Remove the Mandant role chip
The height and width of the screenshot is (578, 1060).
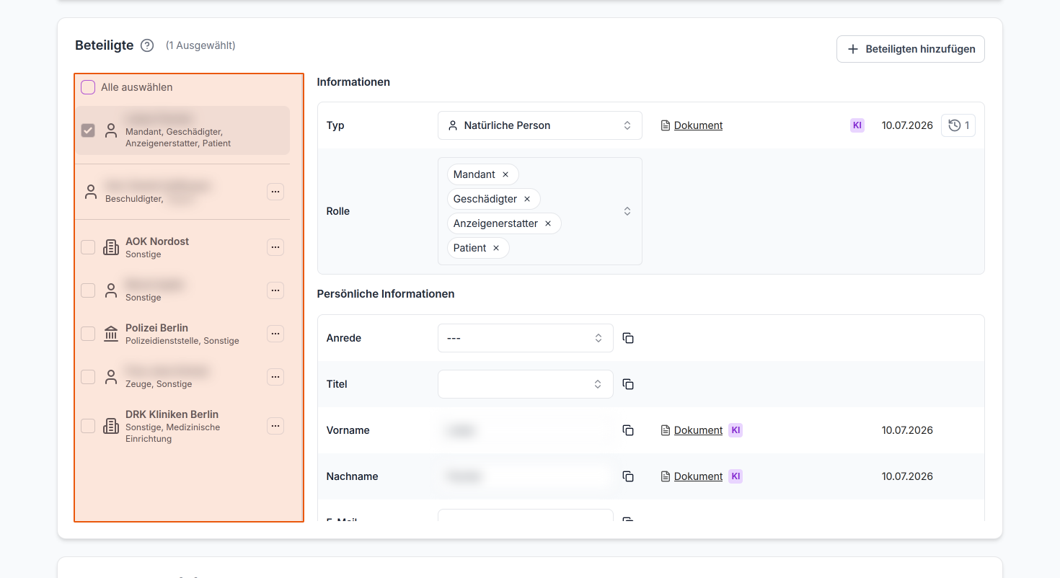(505, 174)
